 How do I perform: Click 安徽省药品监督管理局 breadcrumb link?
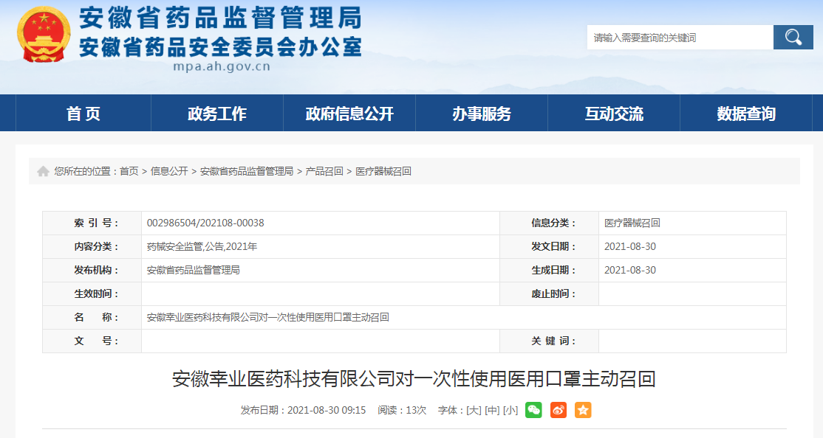tap(247, 171)
